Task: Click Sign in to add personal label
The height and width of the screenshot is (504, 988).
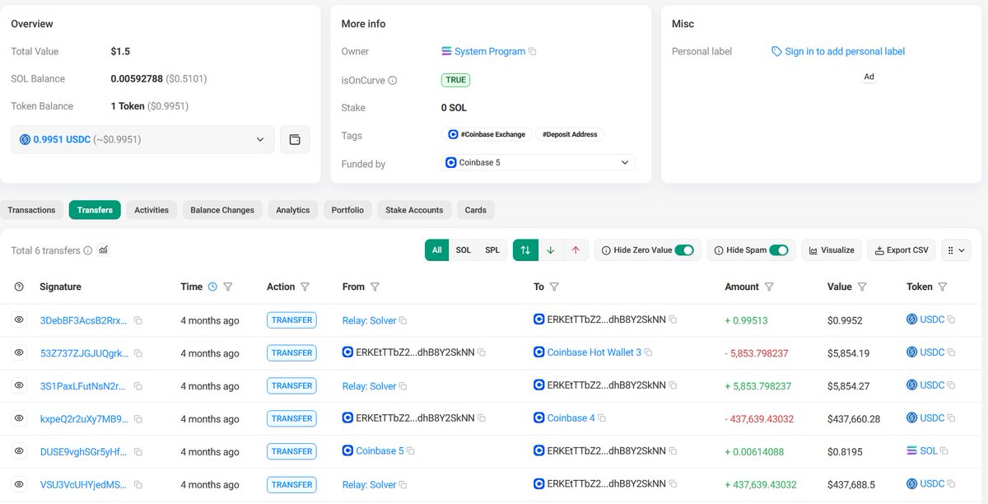Action: 838,52
